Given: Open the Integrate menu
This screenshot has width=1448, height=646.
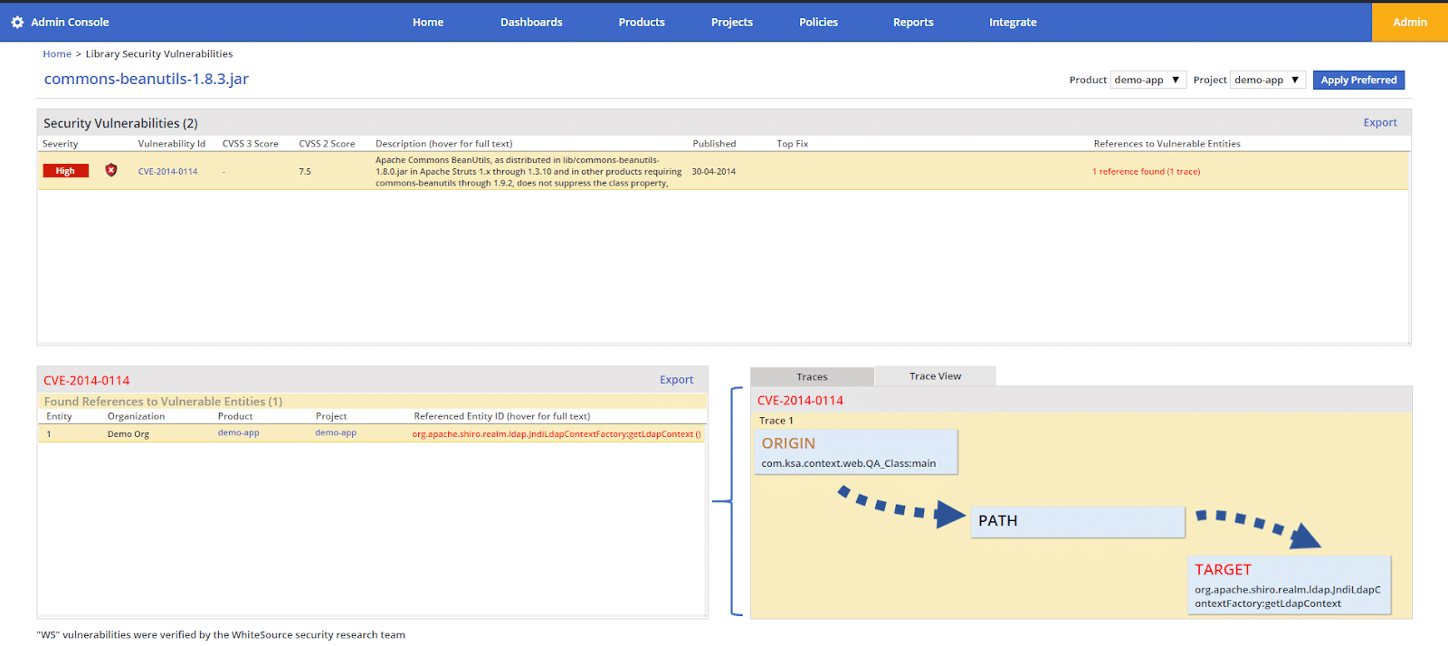Looking at the screenshot, I should click(x=1013, y=23).
